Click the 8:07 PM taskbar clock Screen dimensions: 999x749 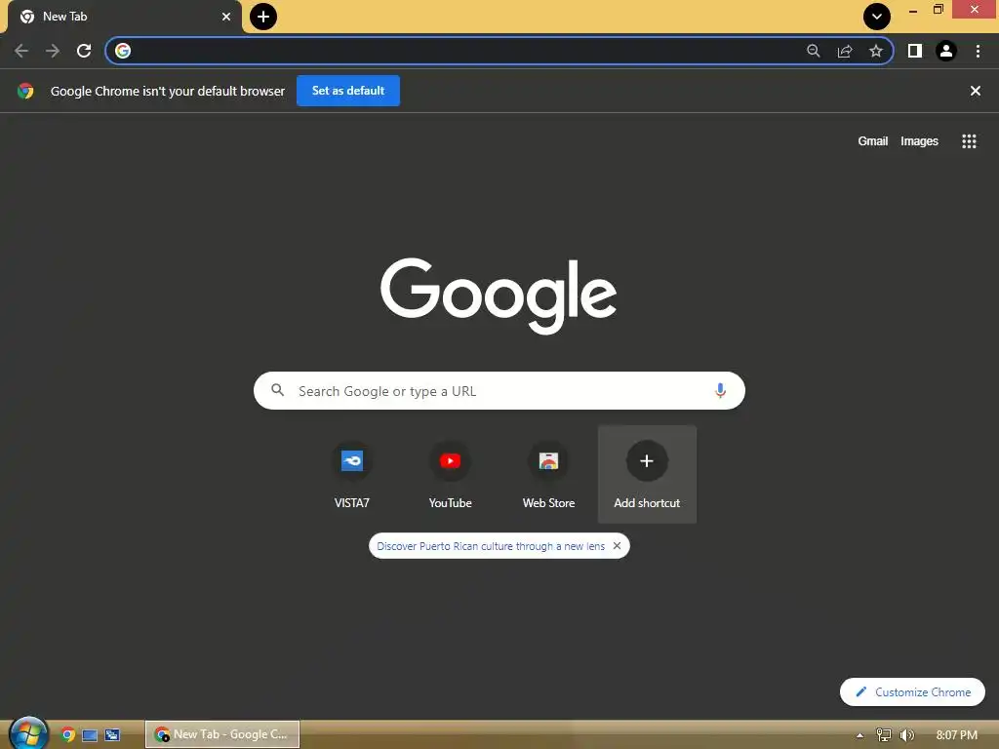coord(956,735)
